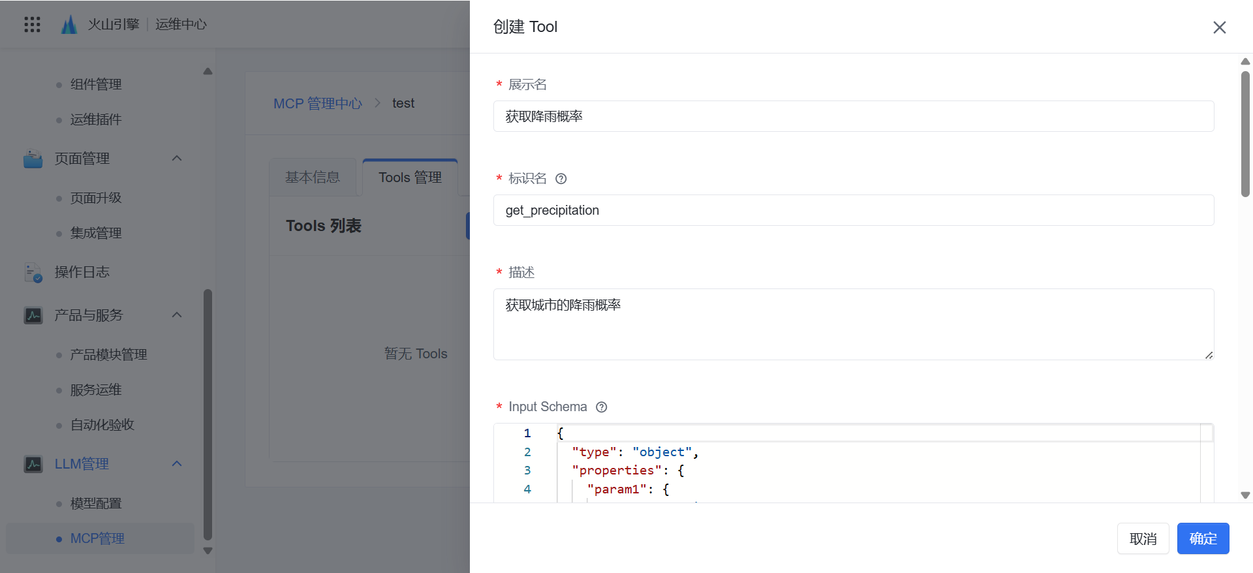The width and height of the screenshot is (1253, 573).
Task: Click the 产品与服务 monitor icon
Action: [x=33, y=315]
